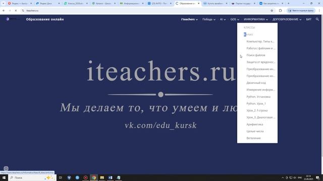Open Word from the taskbar

point(110,177)
